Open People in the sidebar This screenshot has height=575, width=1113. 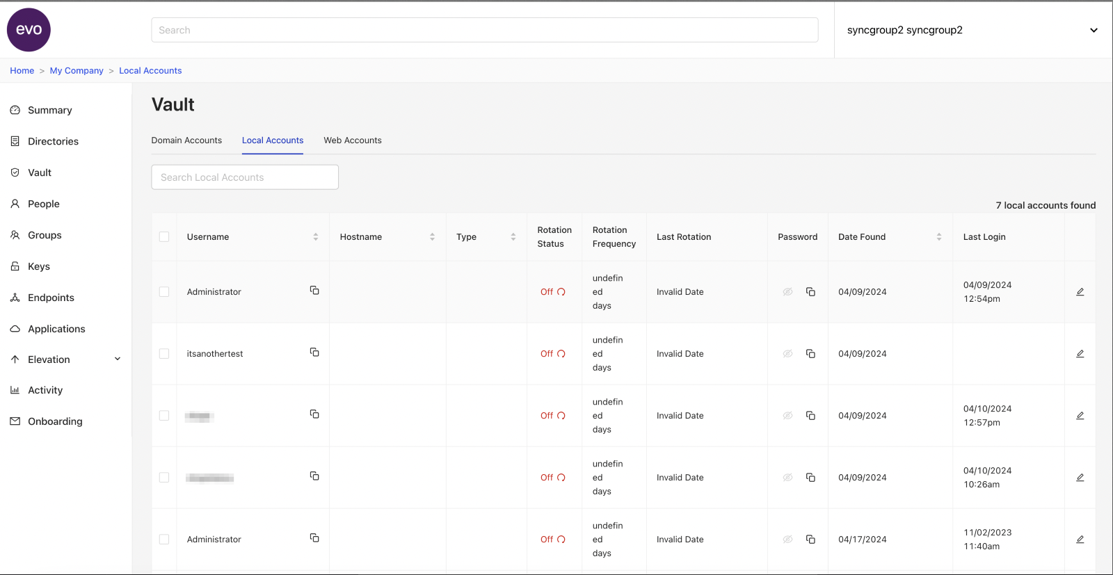pyautogui.click(x=44, y=204)
